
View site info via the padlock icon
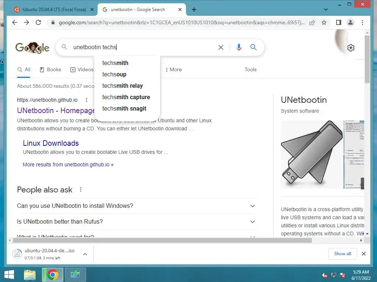coord(53,22)
